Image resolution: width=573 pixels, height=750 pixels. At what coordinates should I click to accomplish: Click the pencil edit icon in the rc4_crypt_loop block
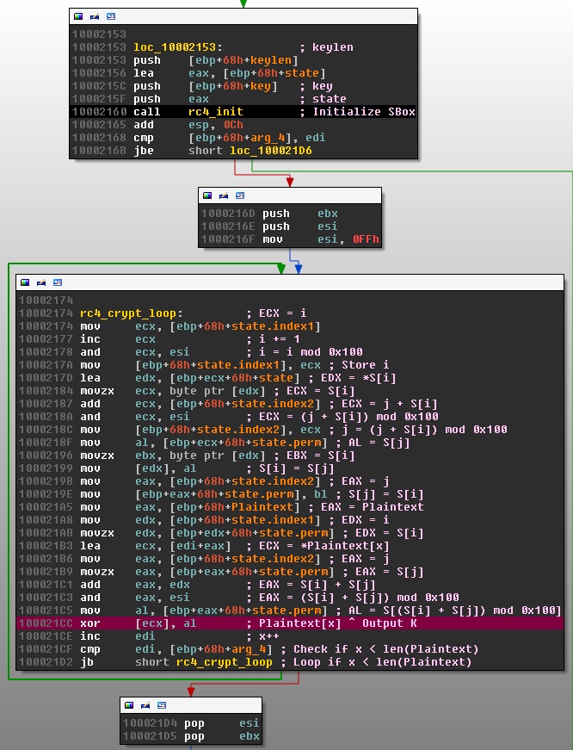[x=41, y=282]
